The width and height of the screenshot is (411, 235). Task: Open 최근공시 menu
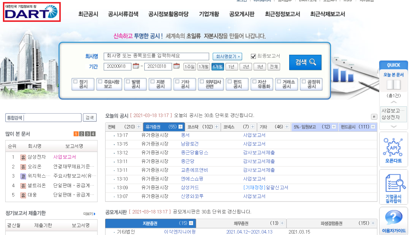(x=88, y=14)
